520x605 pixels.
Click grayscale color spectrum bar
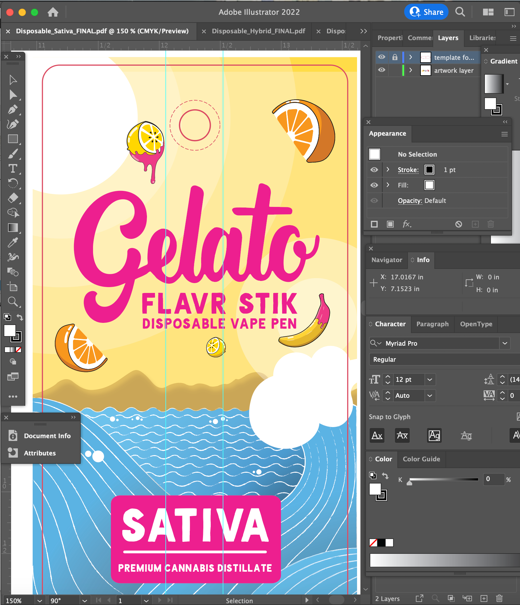tap(445, 560)
